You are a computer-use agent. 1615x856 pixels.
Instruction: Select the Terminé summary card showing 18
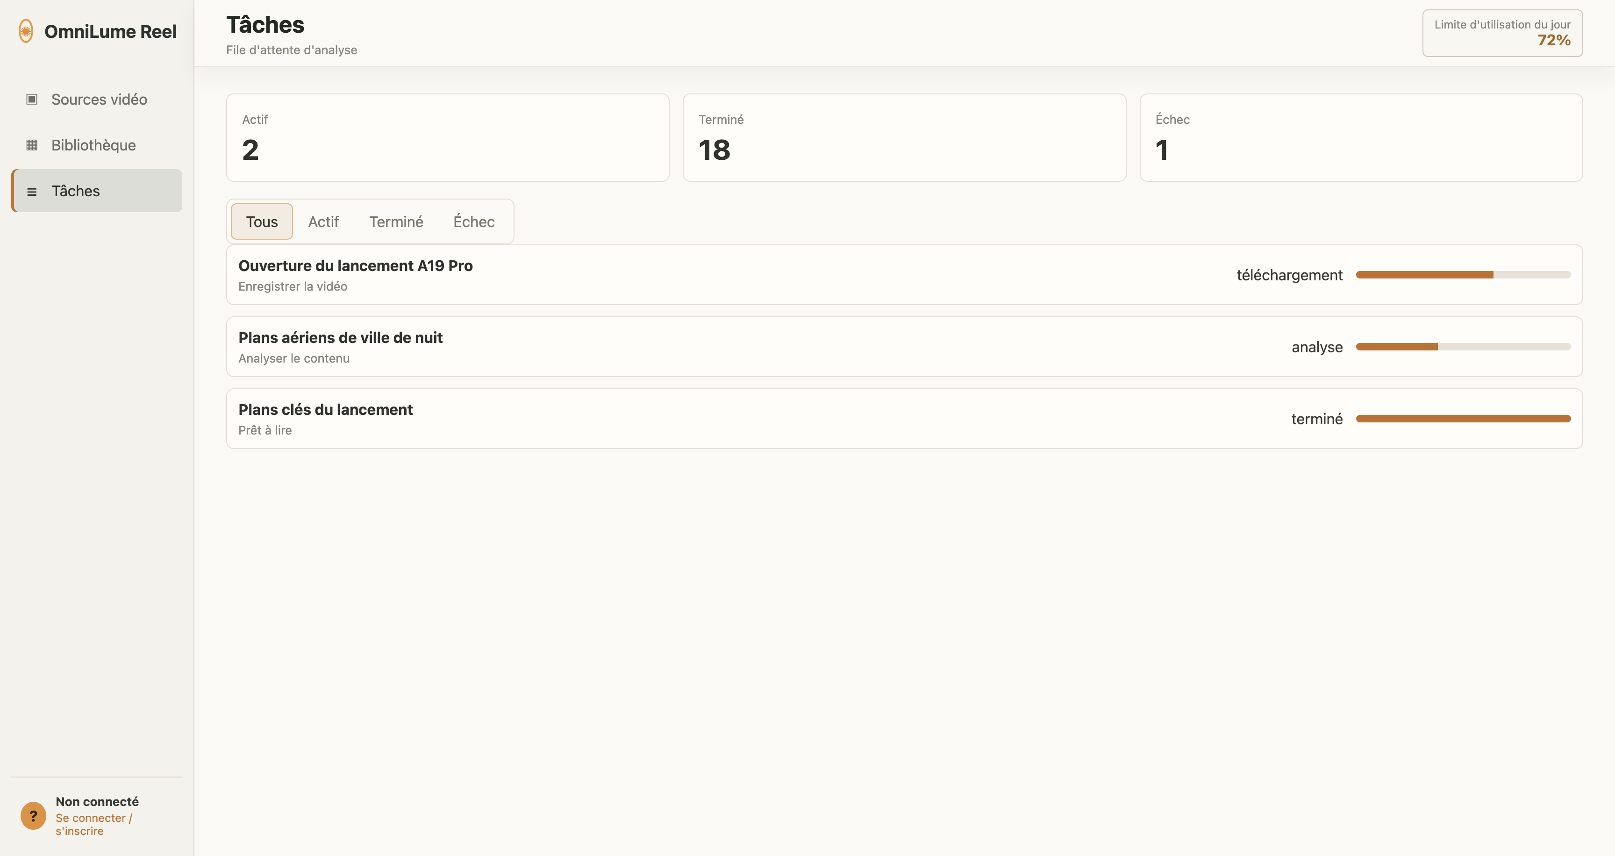tap(904, 138)
